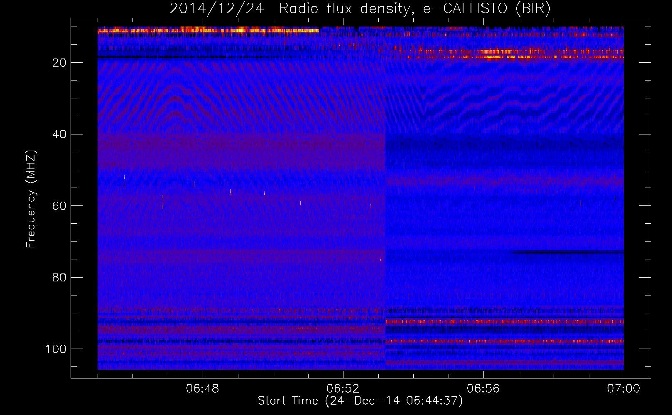Image resolution: width=672 pixels, height=415 pixels.
Task: Click the 06:56 time tick label
Action: coord(483,389)
